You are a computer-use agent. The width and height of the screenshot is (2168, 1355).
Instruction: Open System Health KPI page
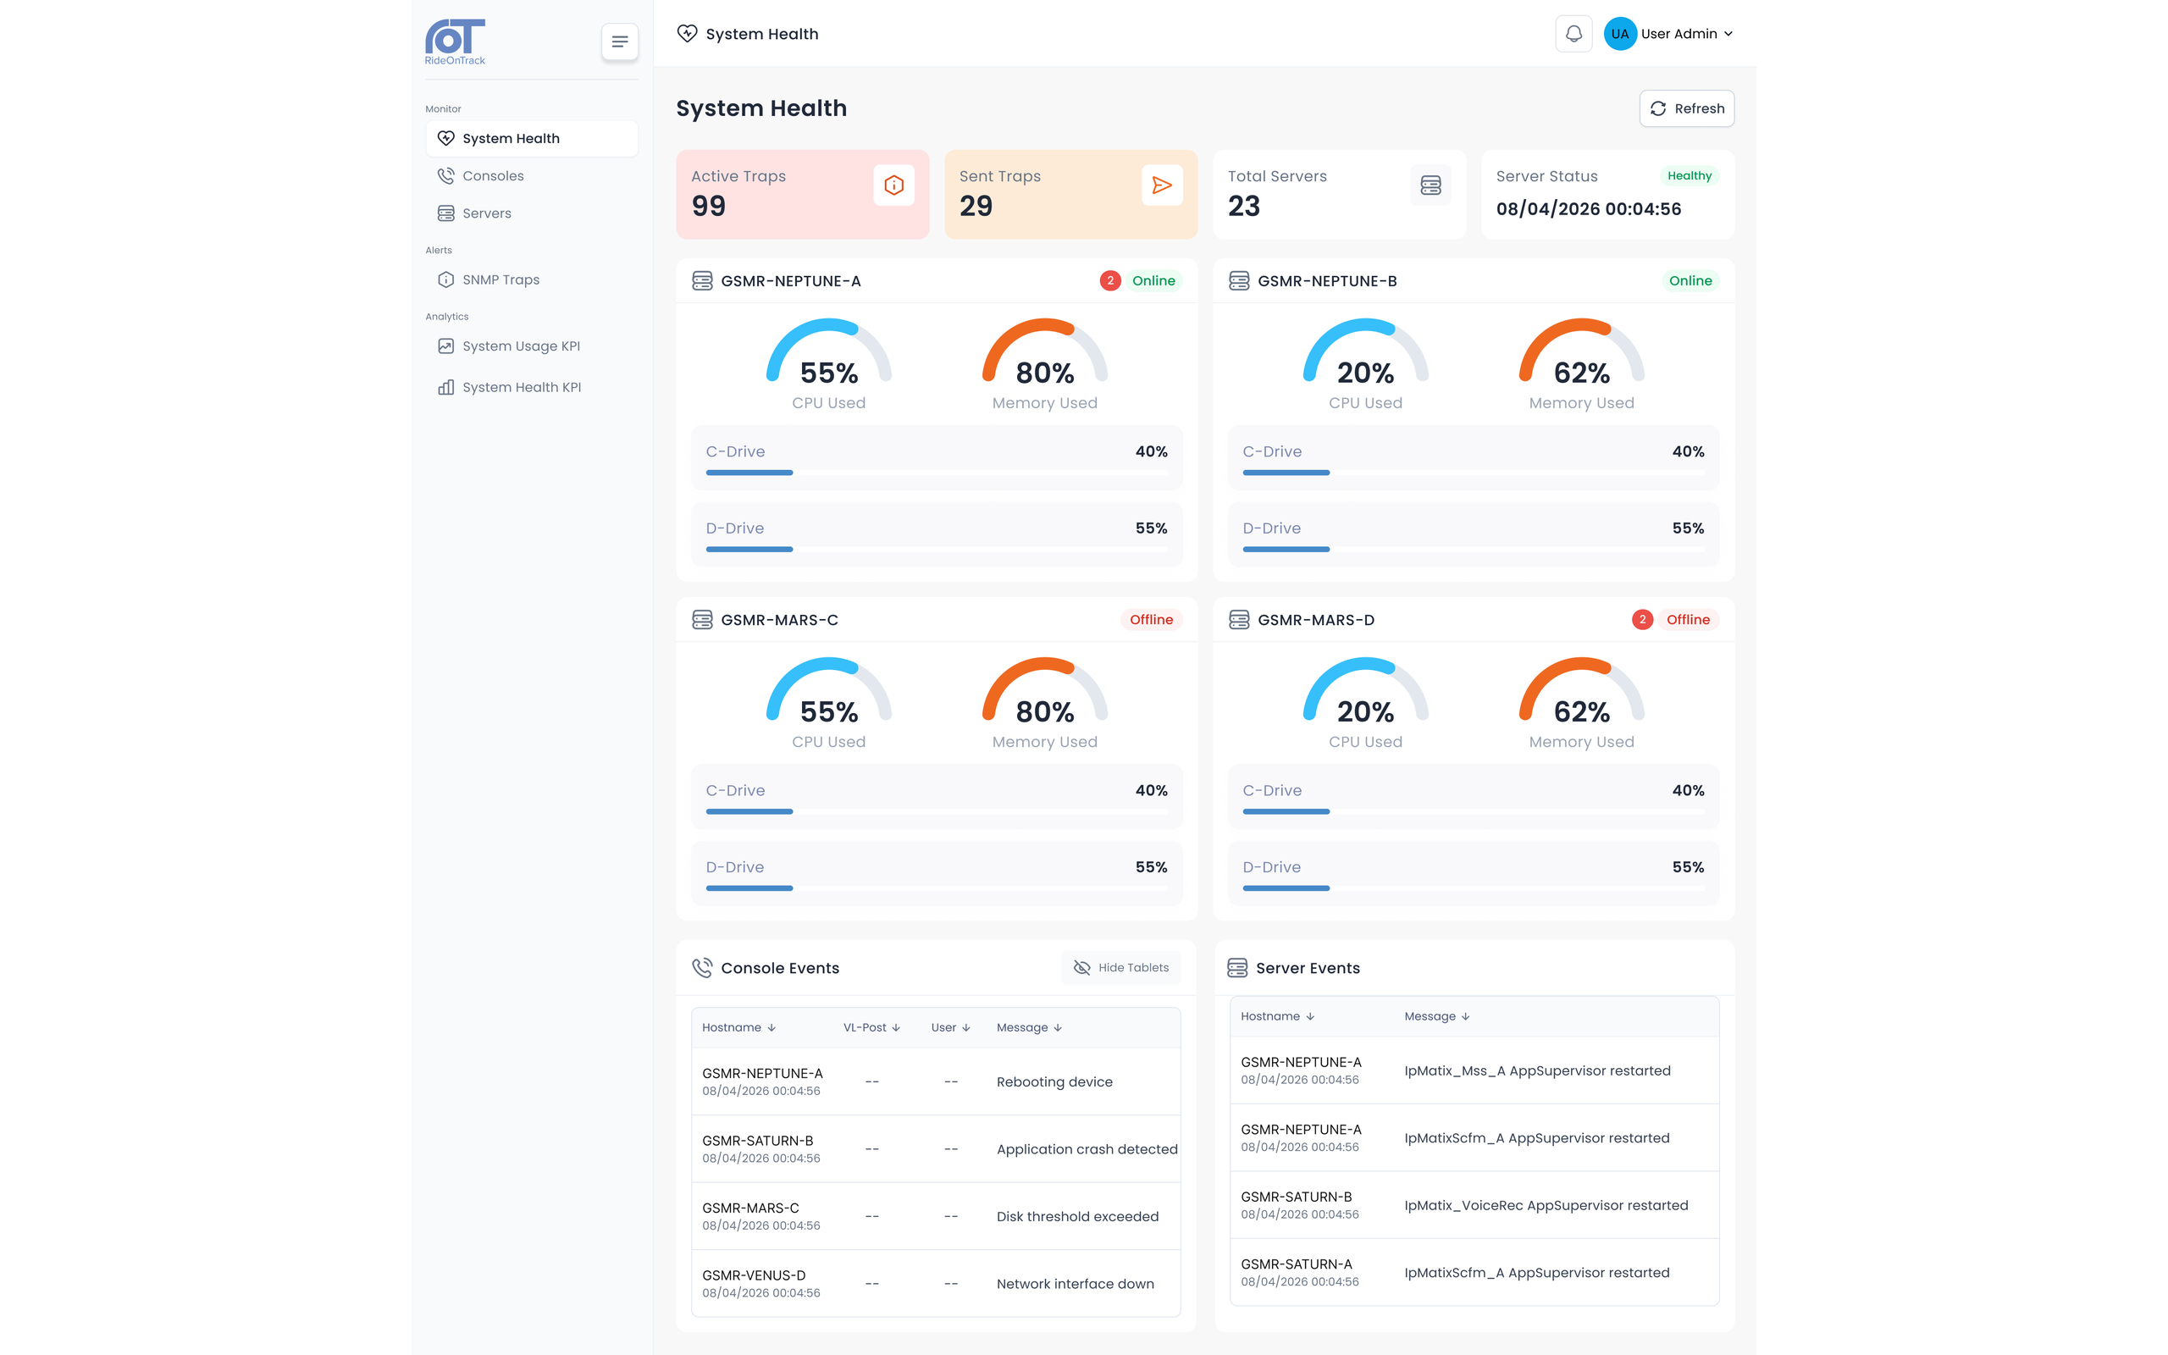(532, 388)
